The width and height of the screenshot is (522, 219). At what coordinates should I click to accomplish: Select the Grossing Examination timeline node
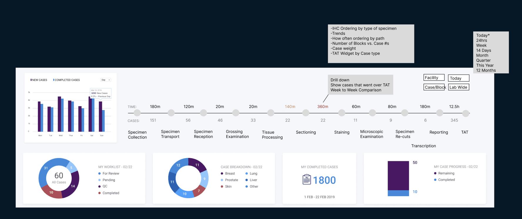click(x=236, y=113)
